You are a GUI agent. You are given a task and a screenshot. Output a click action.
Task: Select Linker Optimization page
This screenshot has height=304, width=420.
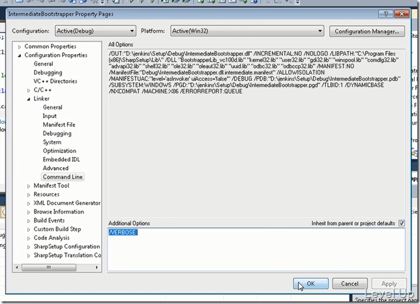pyautogui.click(x=59, y=151)
